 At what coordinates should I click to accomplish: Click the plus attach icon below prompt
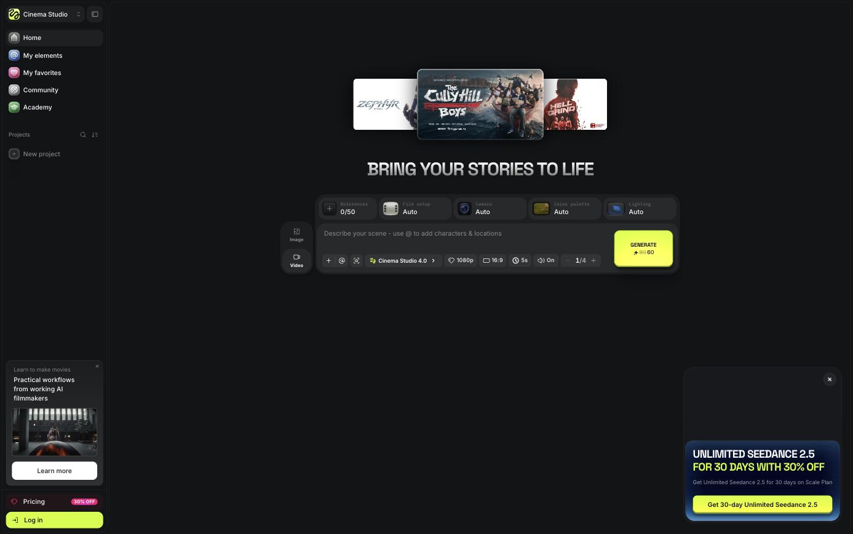pyautogui.click(x=328, y=261)
